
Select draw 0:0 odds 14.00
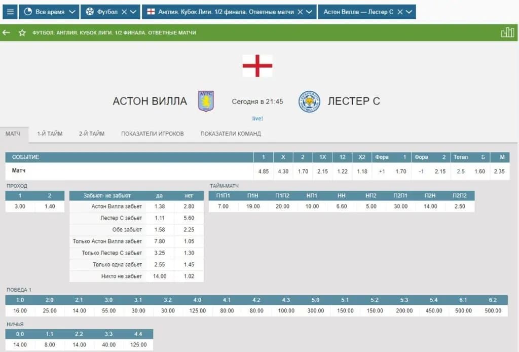[20, 345]
